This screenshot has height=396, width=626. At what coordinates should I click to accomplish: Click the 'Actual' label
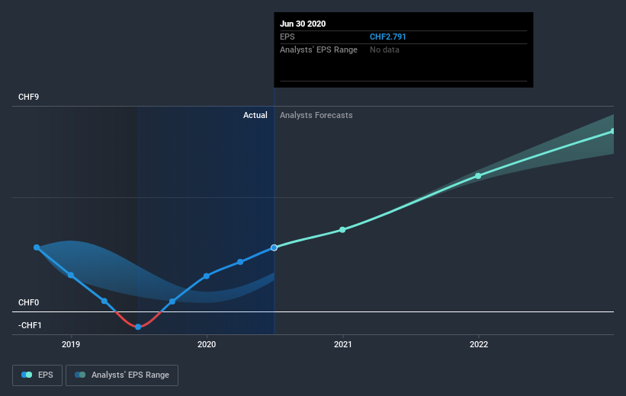pos(255,115)
